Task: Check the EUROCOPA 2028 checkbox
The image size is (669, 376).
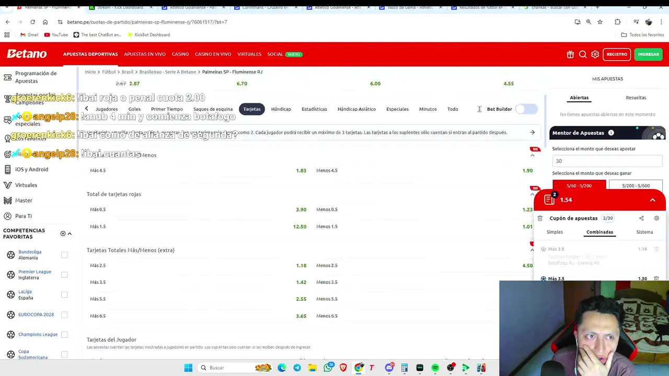Action: coord(64,314)
